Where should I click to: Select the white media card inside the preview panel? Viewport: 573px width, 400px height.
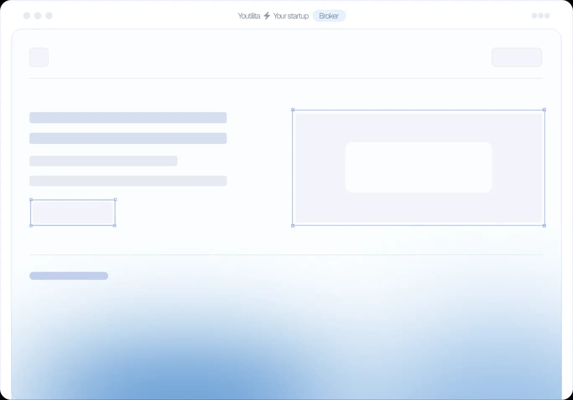[x=418, y=167]
